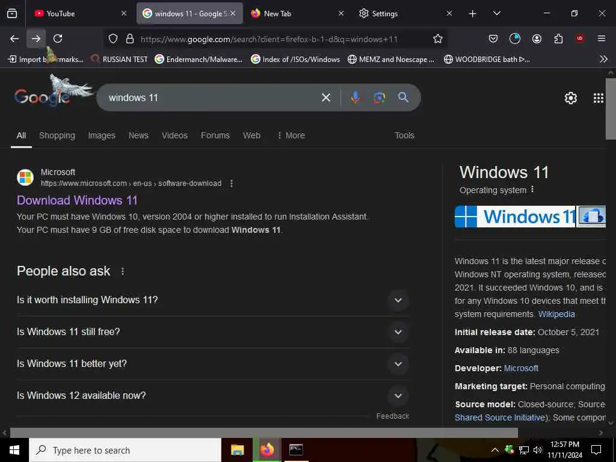Reload the current page
This screenshot has height=462, width=616.
58,38
